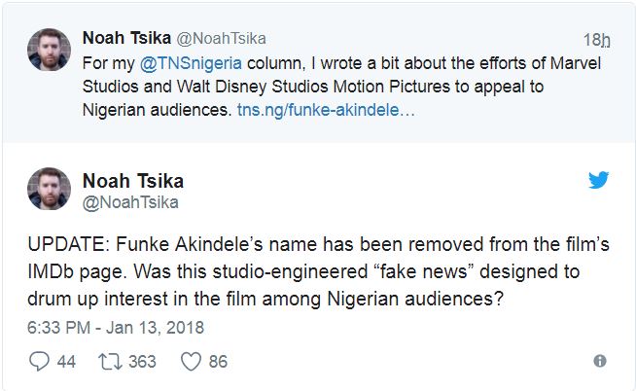Click the retweet arrows icon
This screenshot has height=391, width=636.
tap(110, 361)
